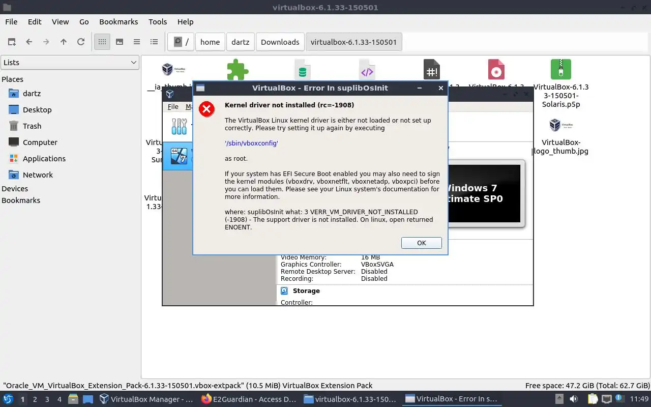Select the Windows 7 VM entry icon
651x407 pixels.
179,156
